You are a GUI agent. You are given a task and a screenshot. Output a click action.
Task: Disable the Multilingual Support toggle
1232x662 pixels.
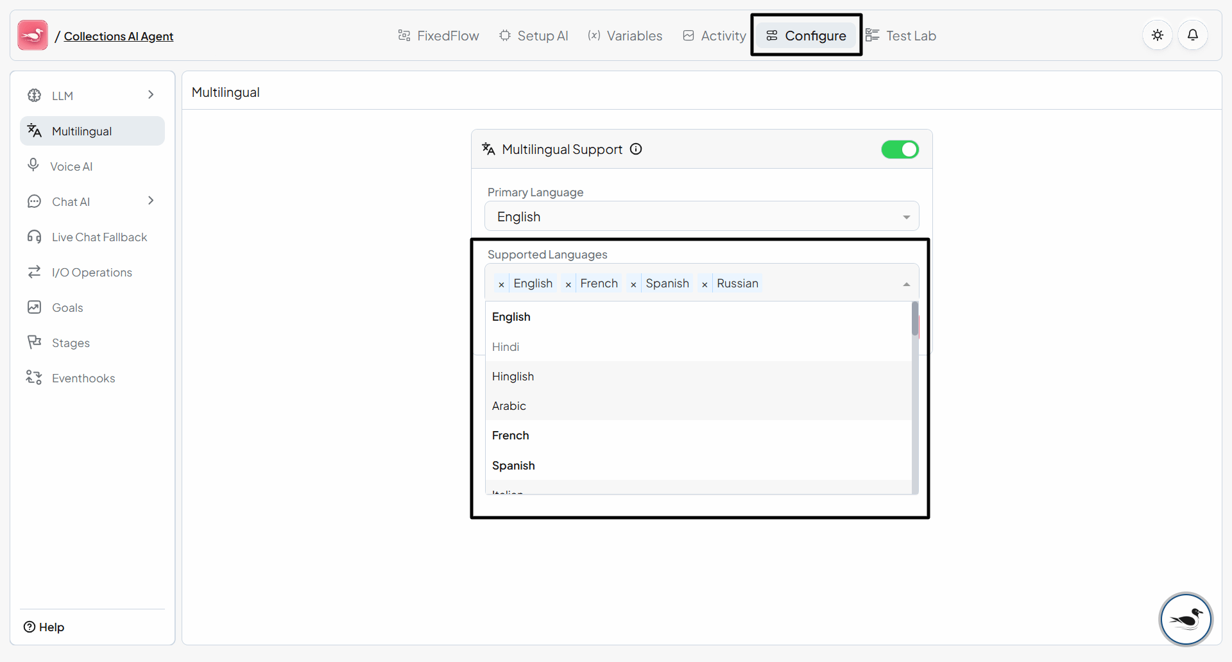900,149
